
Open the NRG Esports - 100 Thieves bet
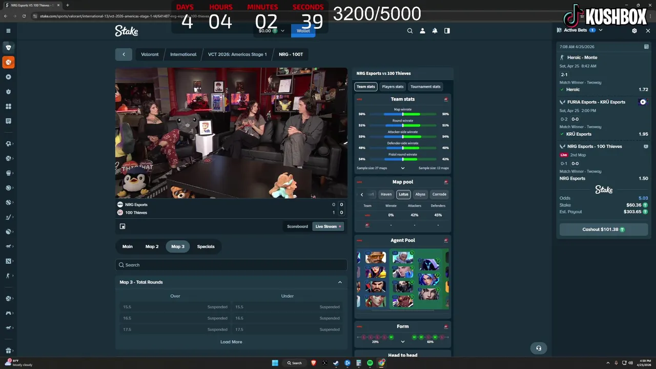point(594,147)
